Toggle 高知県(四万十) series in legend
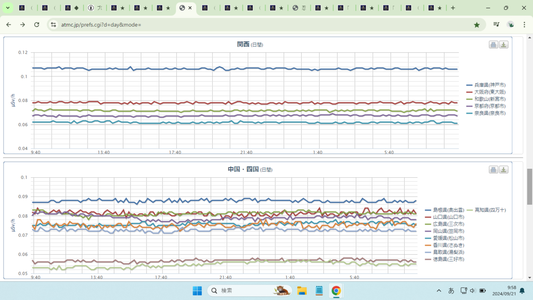This screenshot has width=533, height=300. (x=486, y=210)
